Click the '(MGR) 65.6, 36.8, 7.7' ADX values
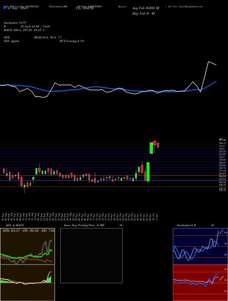 pos(47,37)
